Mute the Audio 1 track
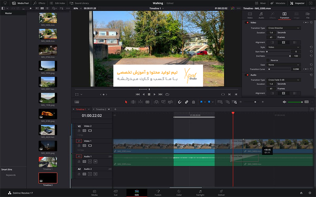 [95, 162]
